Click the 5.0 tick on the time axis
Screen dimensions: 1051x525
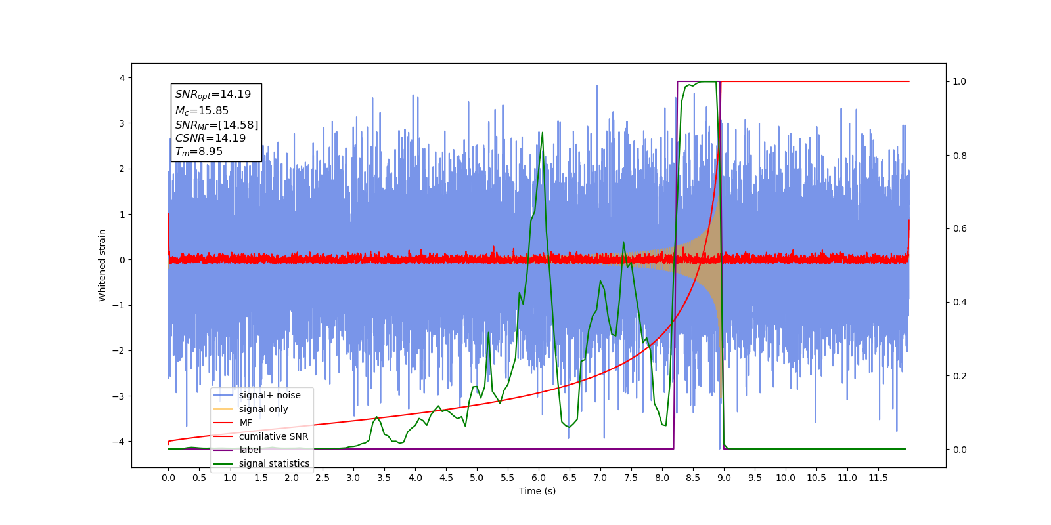[x=477, y=478]
